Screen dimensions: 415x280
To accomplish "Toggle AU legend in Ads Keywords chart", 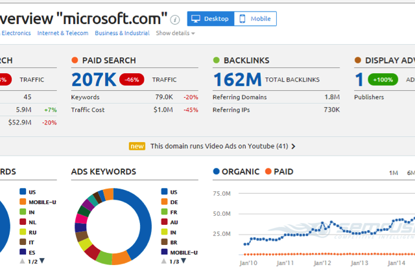I will (169, 222).
